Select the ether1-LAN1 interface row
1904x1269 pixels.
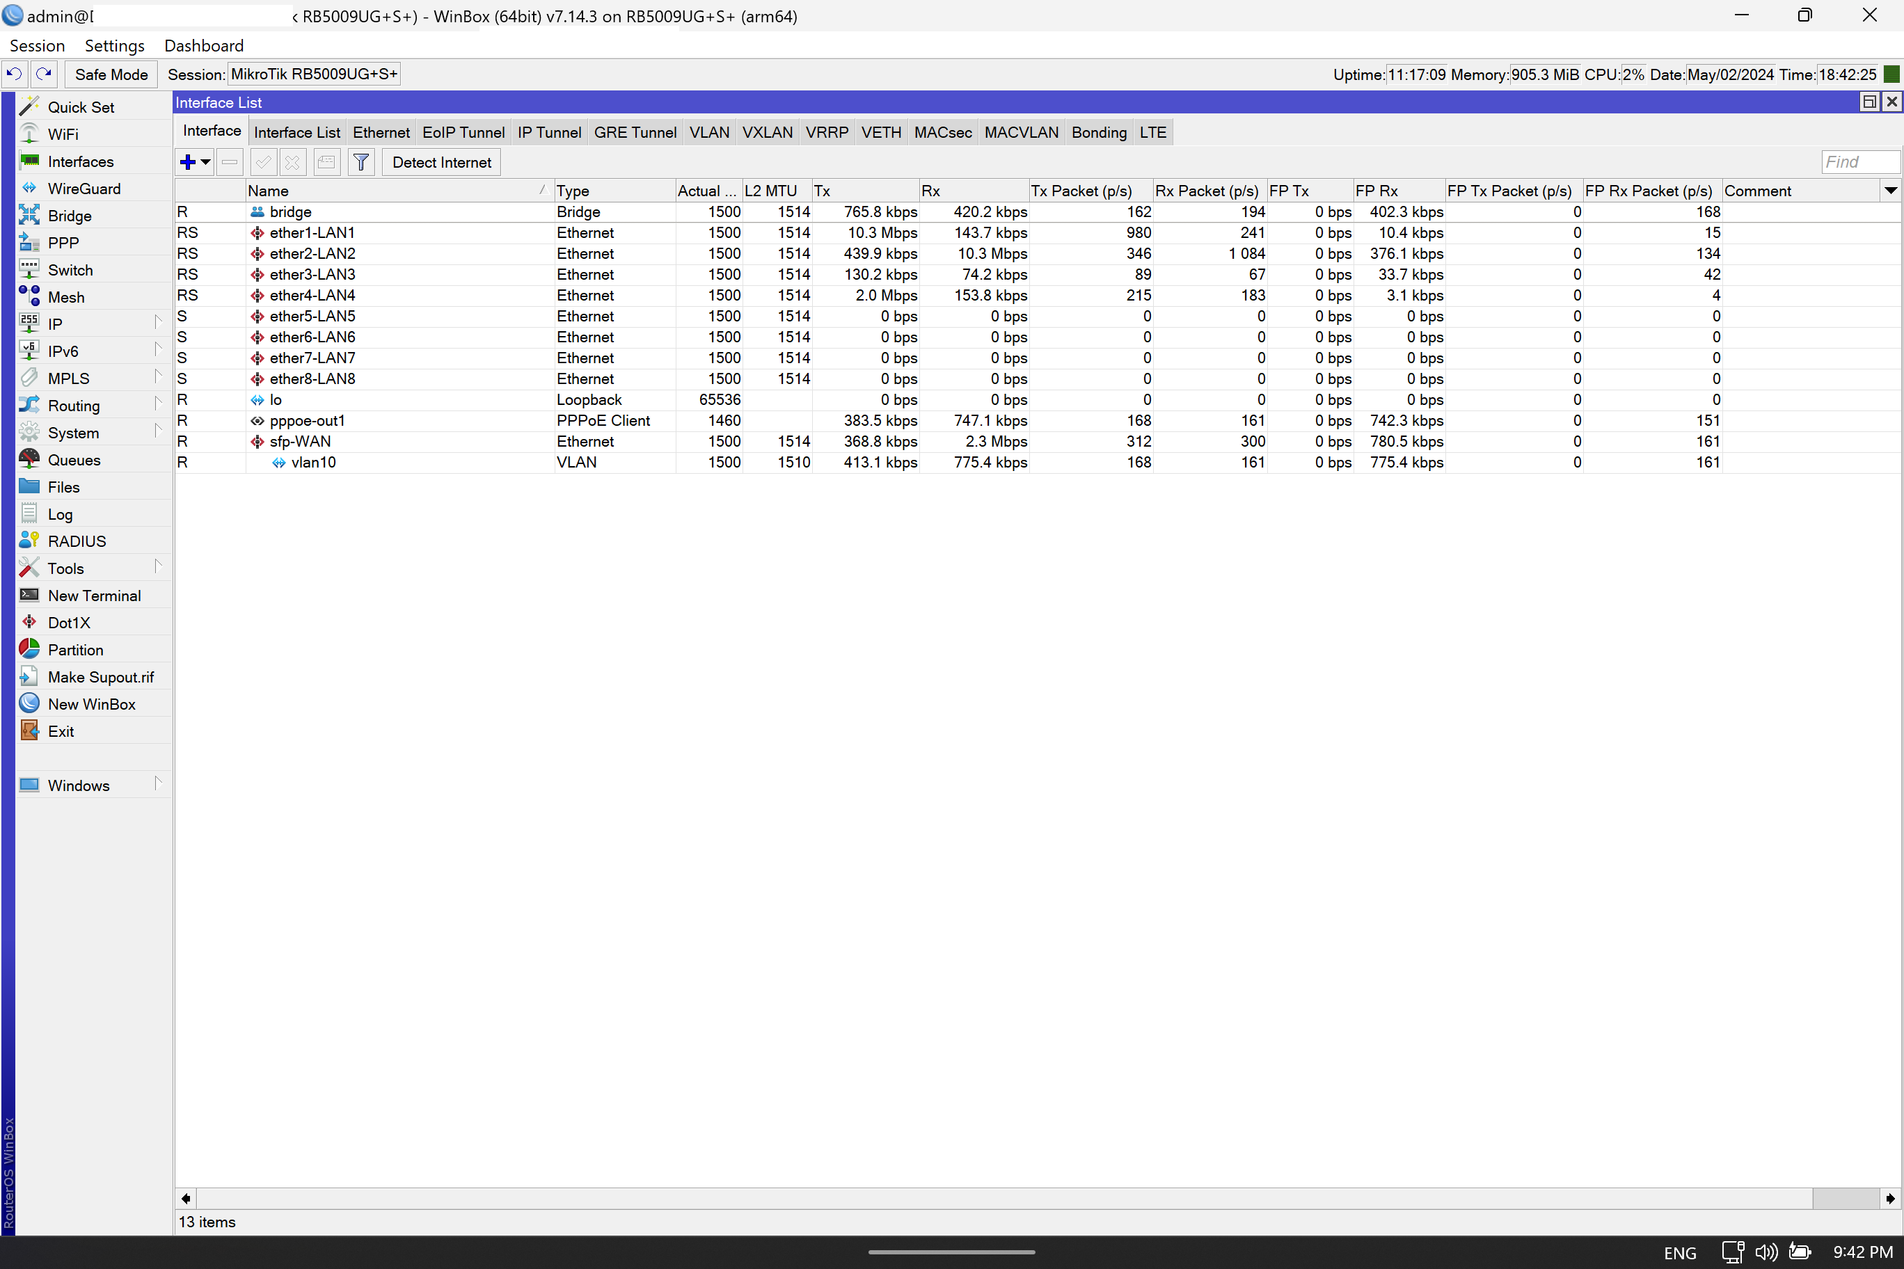pos(1036,233)
